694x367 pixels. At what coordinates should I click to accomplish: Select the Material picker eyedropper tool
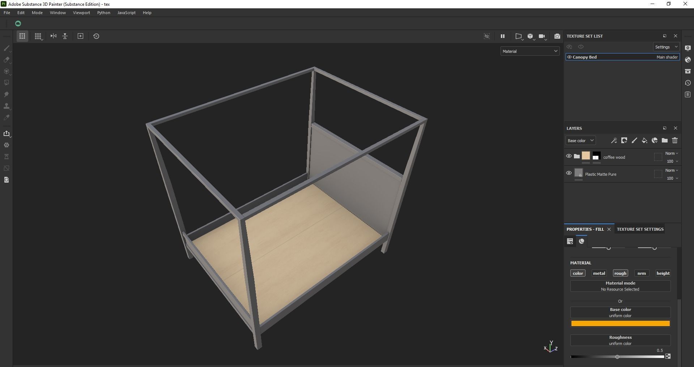click(7, 118)
